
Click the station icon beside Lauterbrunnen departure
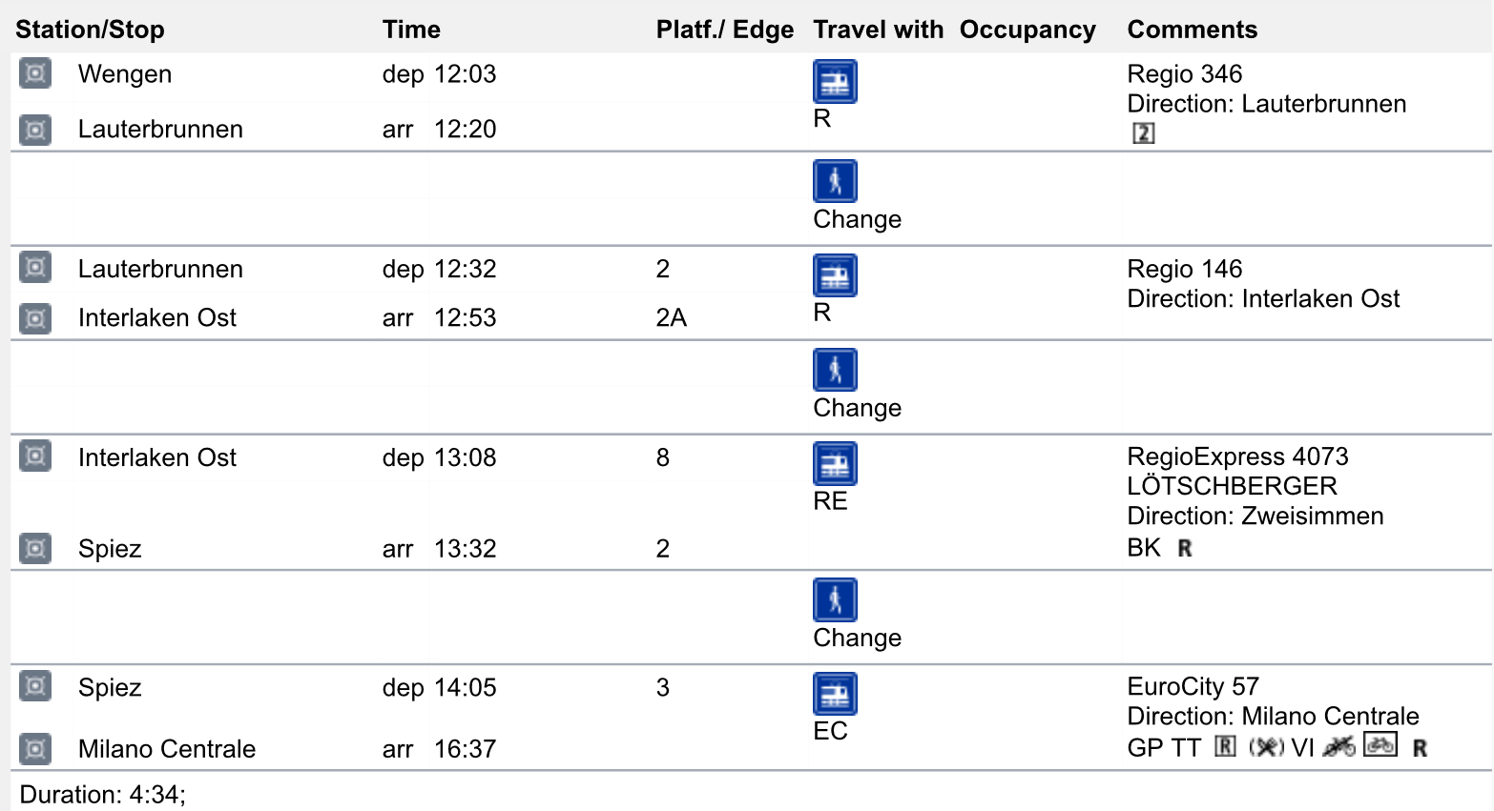point(35,268)
